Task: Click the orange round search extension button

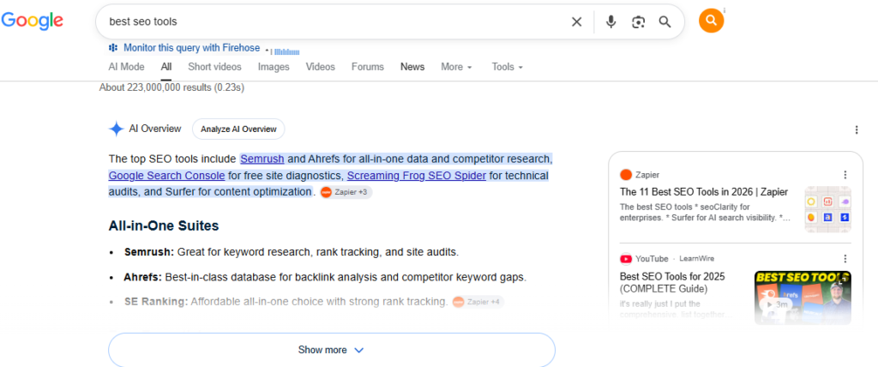Action: (x=711, y=21)
